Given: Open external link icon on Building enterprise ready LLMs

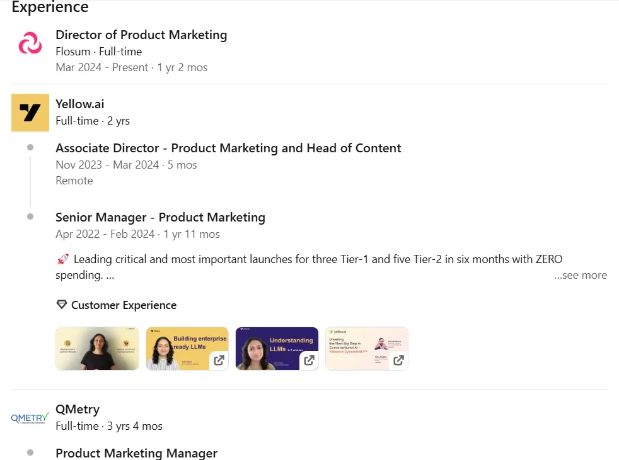Looking at the screenshot, I should click(219, 360).
